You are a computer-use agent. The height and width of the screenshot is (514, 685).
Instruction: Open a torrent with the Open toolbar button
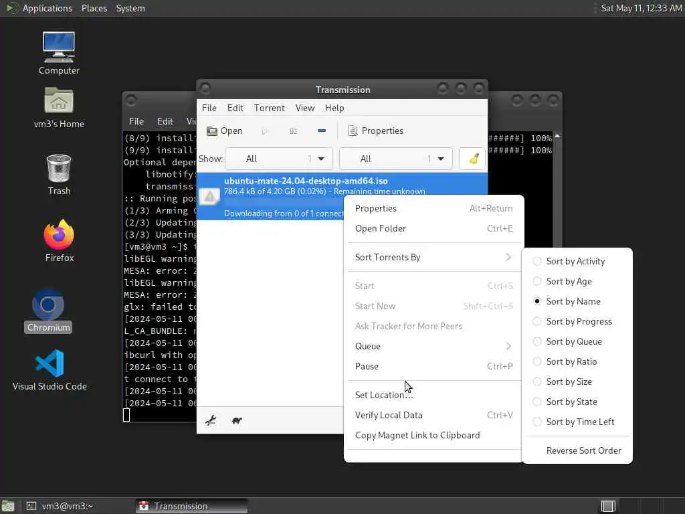coord(225,131)
